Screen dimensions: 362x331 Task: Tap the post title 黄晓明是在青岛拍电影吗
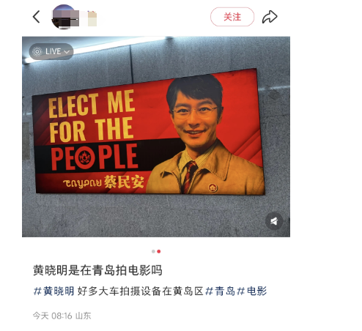[x=97, y=270]
